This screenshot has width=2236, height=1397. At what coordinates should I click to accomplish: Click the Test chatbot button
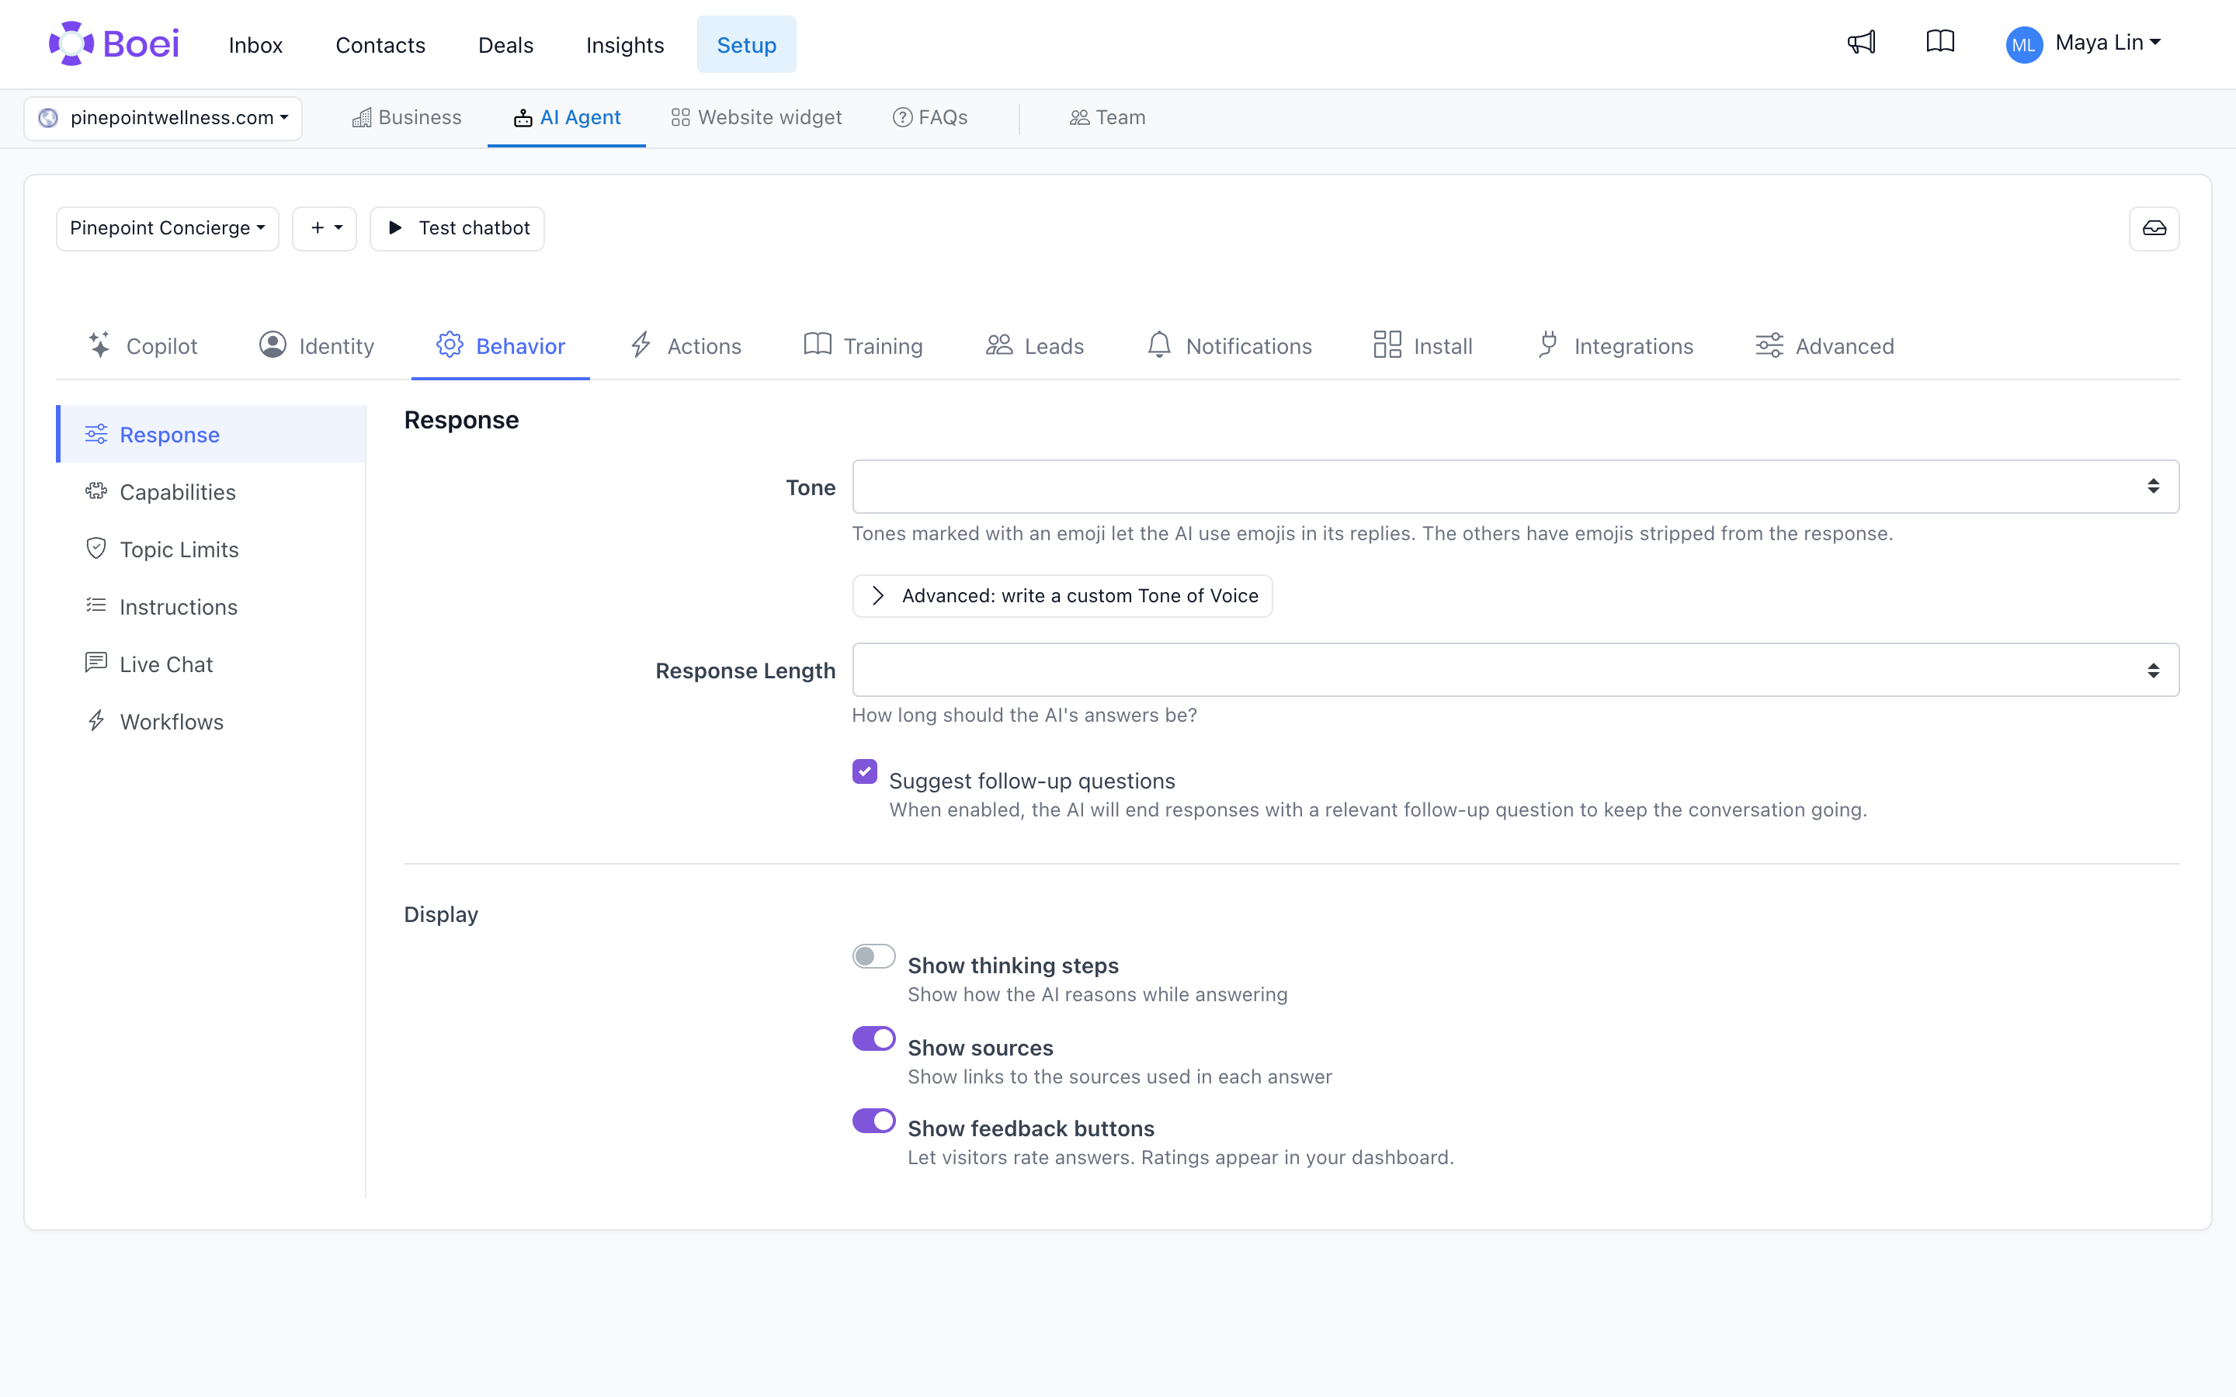click(x=457, y=228)
